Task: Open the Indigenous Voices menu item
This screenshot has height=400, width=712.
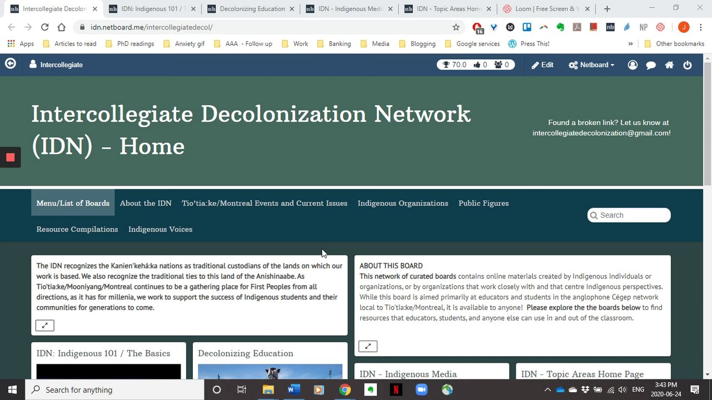Action: point(160,229)
